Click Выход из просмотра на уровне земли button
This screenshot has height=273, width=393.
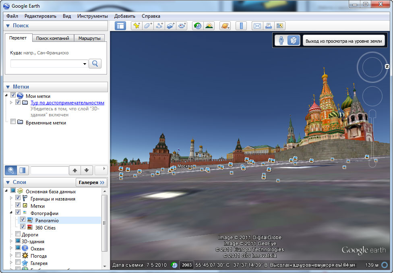343,41
